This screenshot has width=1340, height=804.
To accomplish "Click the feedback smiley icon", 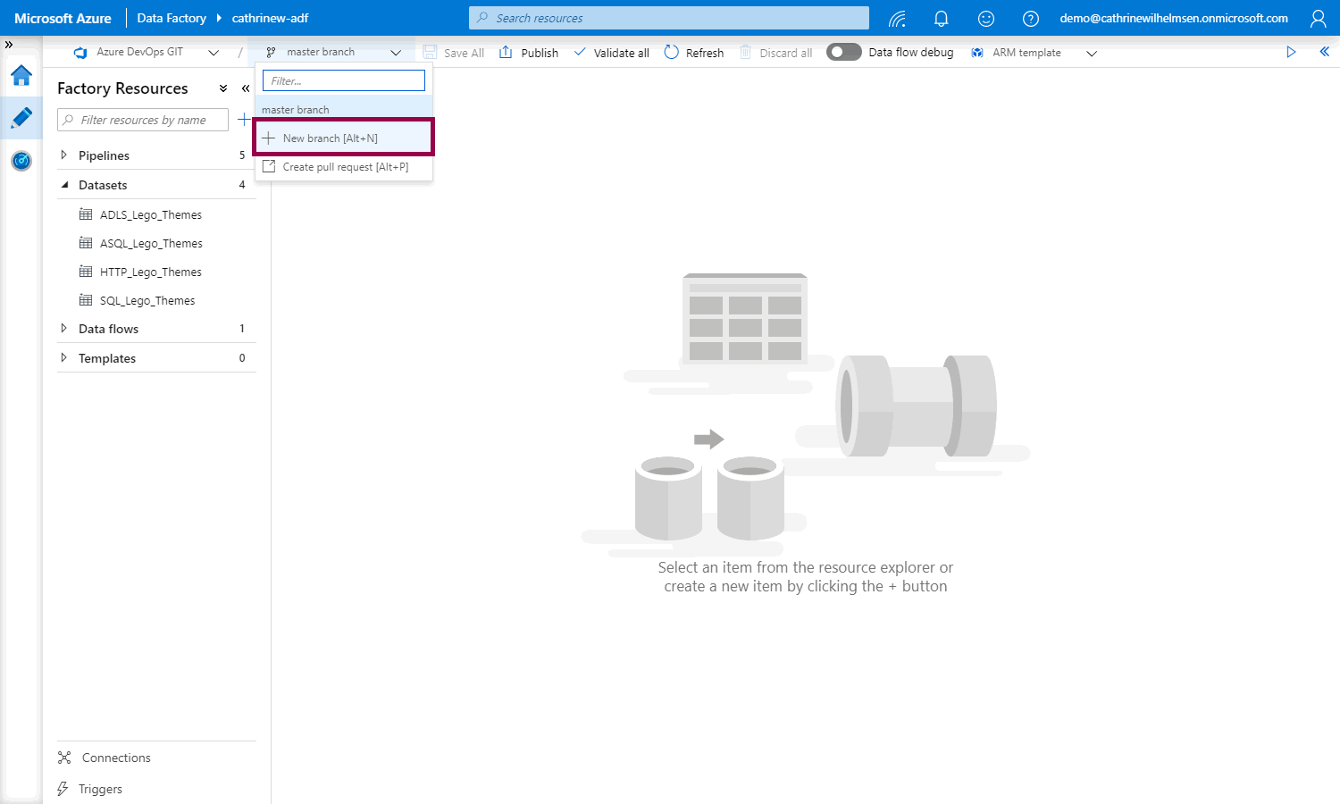I will [986, 19].
